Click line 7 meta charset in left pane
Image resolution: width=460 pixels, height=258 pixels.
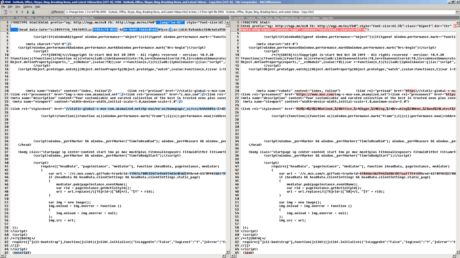point(49,44)
